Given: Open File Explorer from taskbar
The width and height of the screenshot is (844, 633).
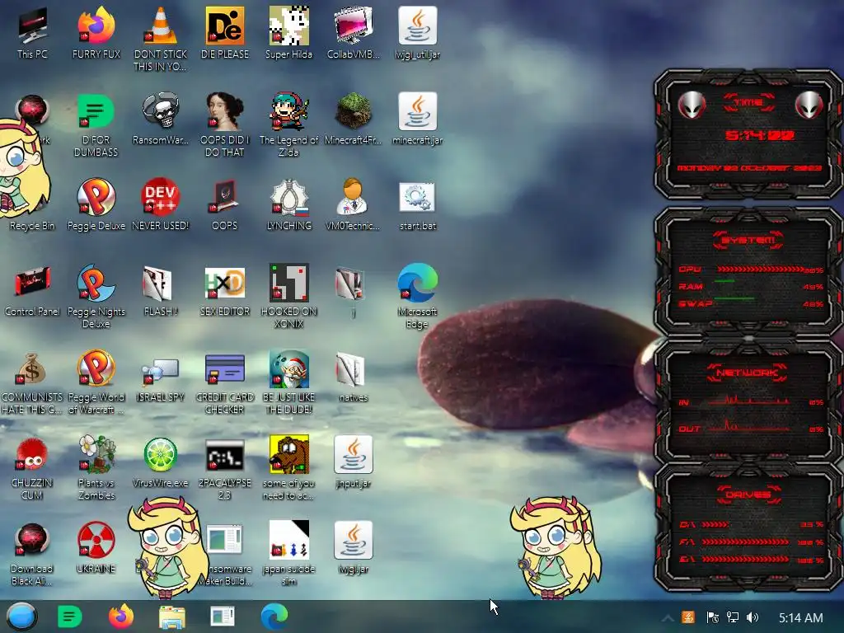Looking at the screenshot, I should (172, 617).
